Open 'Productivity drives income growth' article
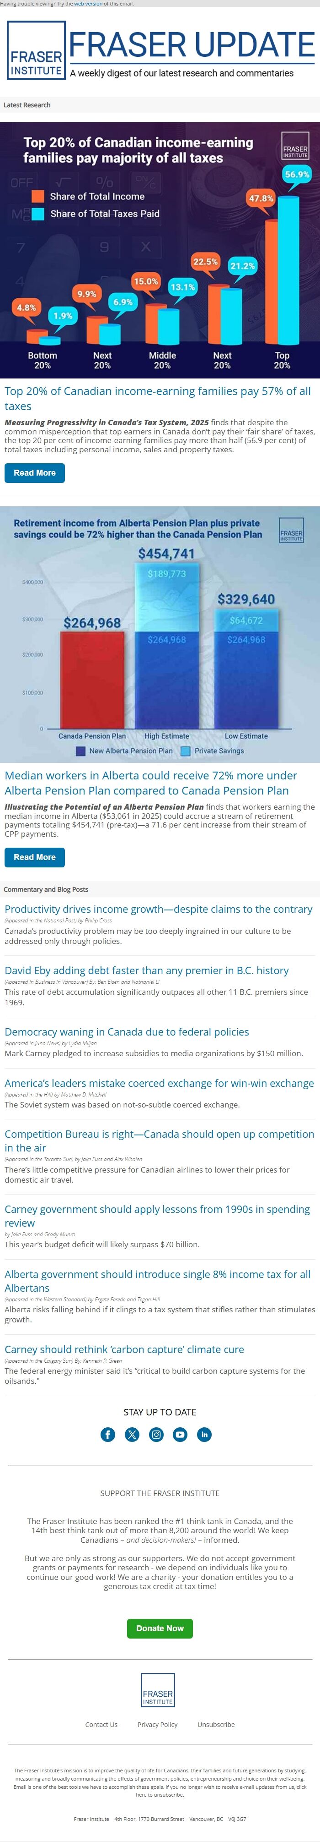 [x=158, y=909]
